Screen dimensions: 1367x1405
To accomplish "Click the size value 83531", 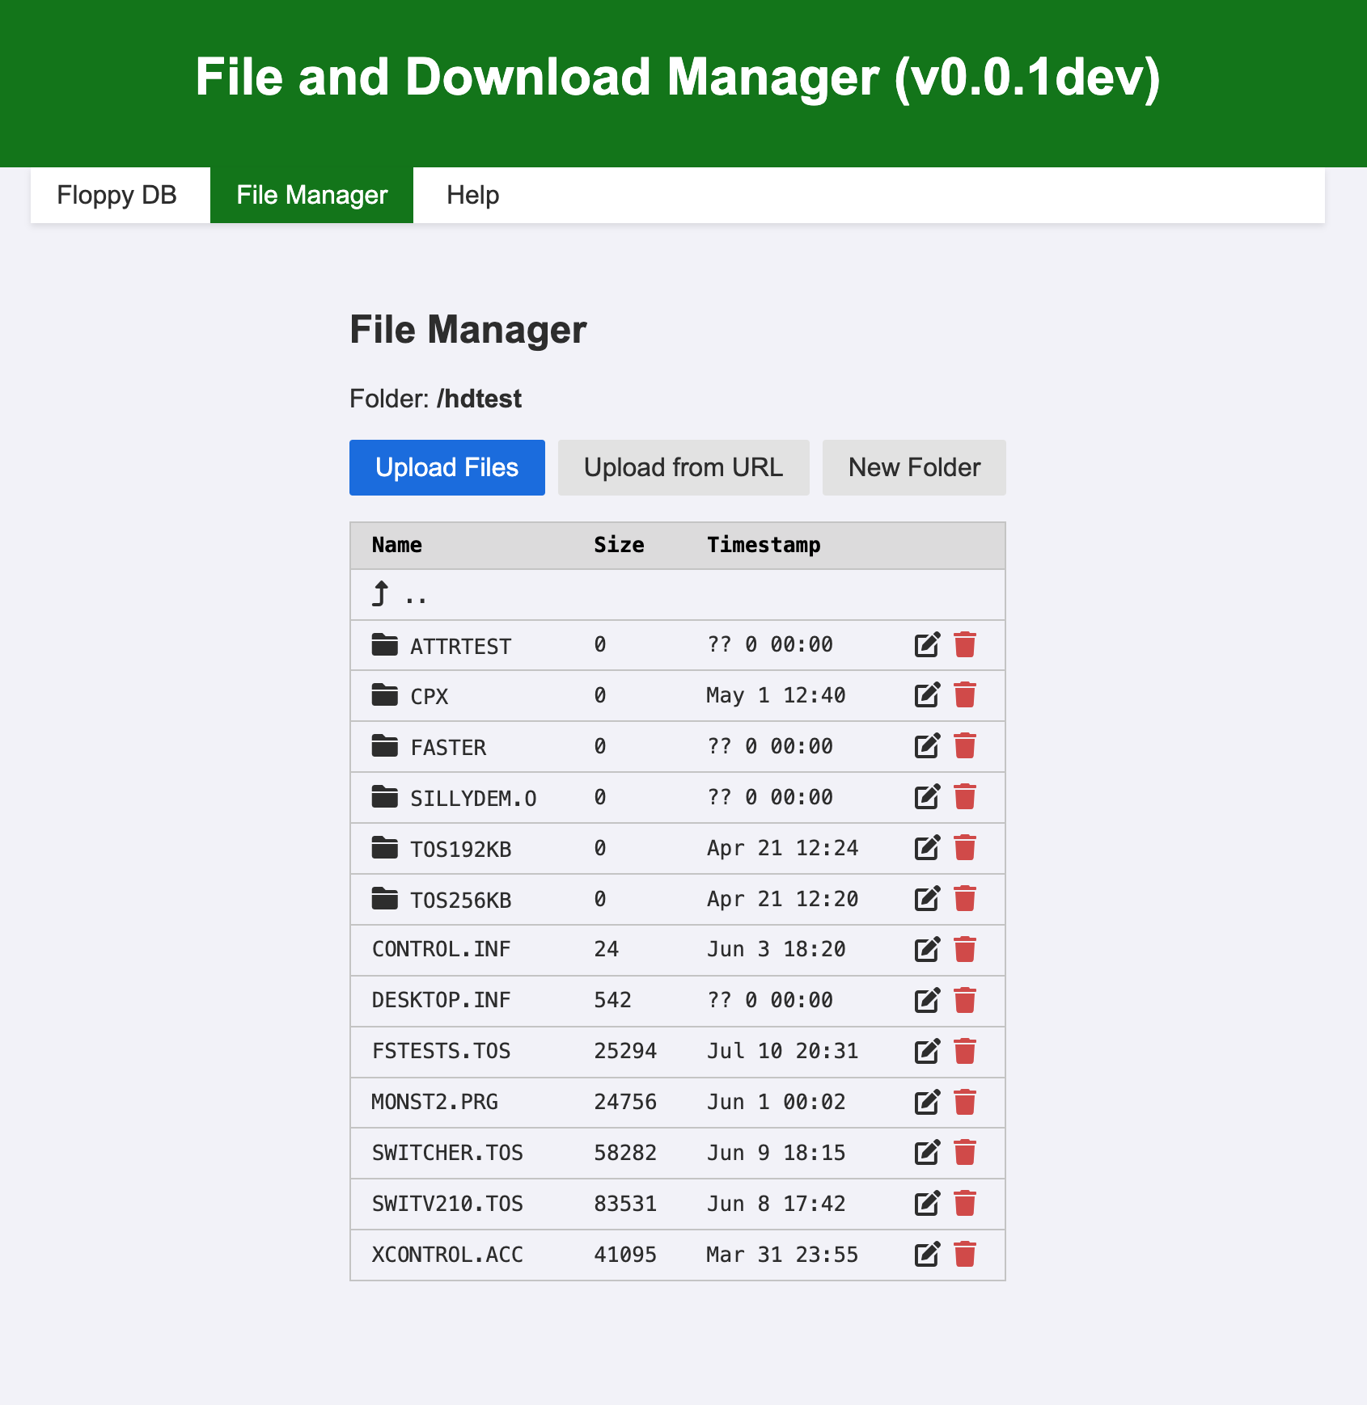I will coord(625,1204).
